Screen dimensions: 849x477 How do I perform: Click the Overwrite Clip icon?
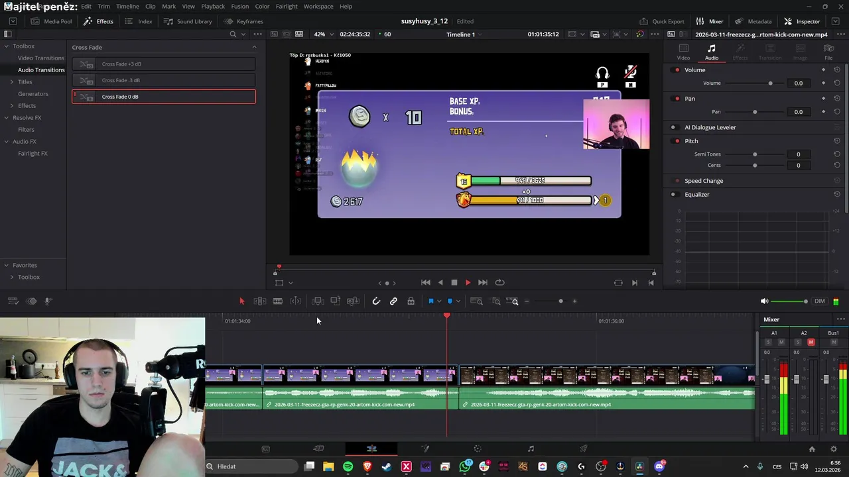[336, 301]
